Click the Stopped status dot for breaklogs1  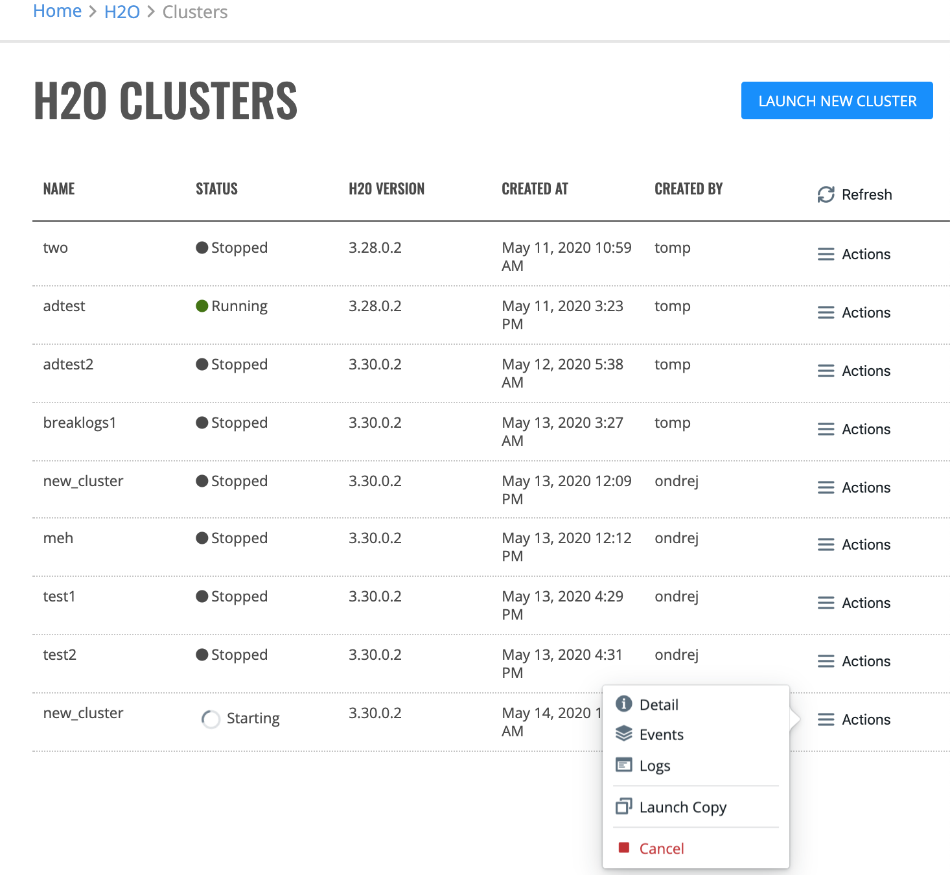pyautogui.click(x=202, y=423)
